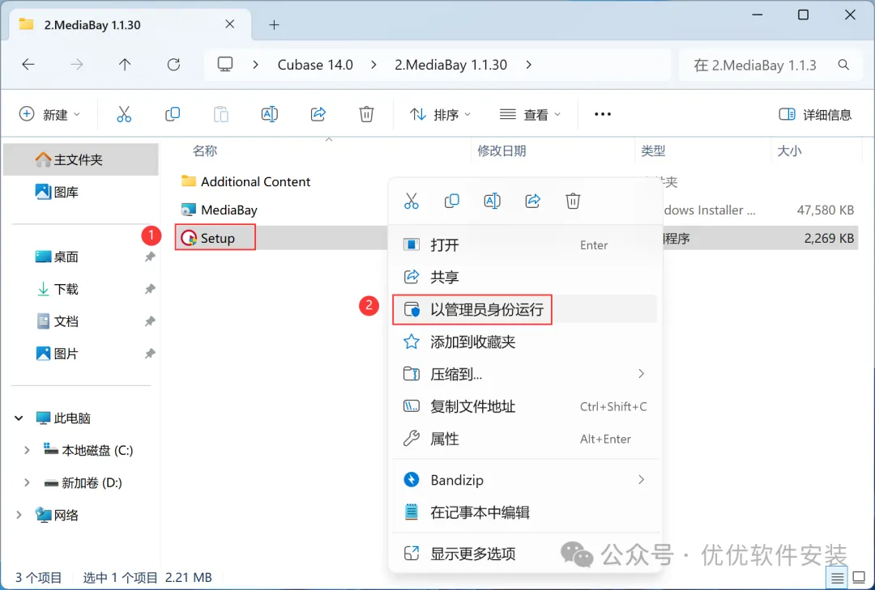Image resolution: width=875 pixels, height=590 pixels.
Task: Toggle the 详细信息 pane button
Action: 815,114
